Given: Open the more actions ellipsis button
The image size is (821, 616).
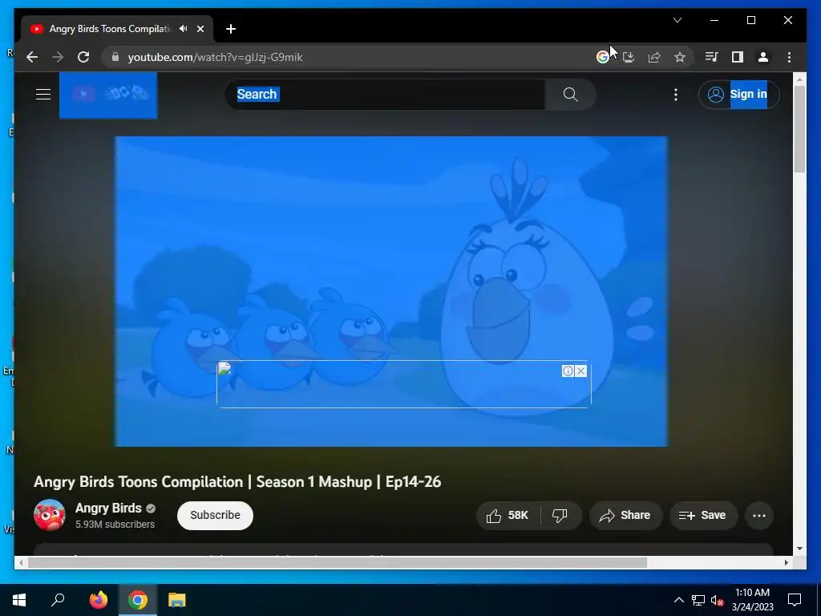Looking at the screenshot, I should pyautogui.click(x=759, y=516).
